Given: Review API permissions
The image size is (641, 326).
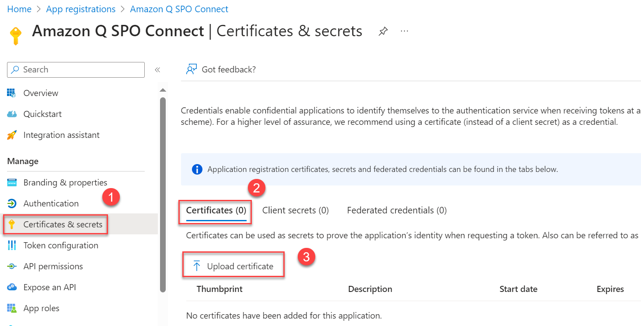Looking at the screenshot, I should tap(53, 266).
